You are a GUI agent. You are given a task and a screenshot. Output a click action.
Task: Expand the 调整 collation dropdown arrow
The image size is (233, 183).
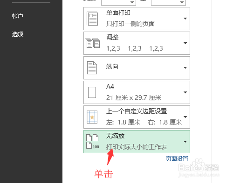[x=185, y=43]
